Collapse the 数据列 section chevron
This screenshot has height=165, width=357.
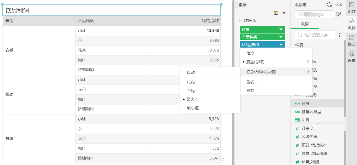tap(240, 21)
